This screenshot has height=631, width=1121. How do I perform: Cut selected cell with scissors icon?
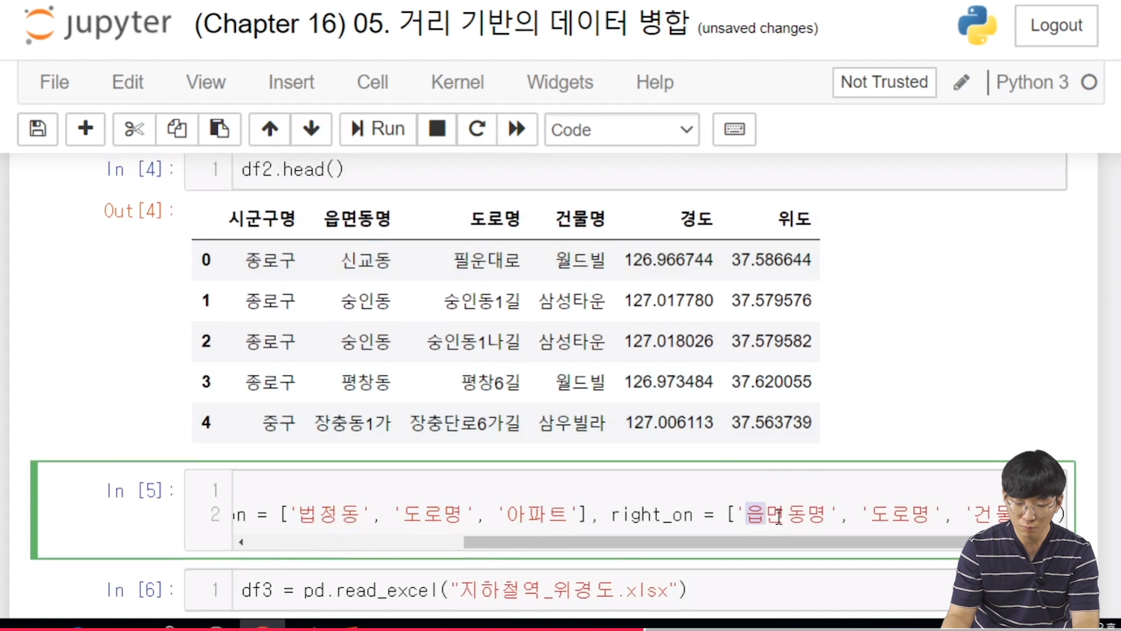(x=134, y=129)
